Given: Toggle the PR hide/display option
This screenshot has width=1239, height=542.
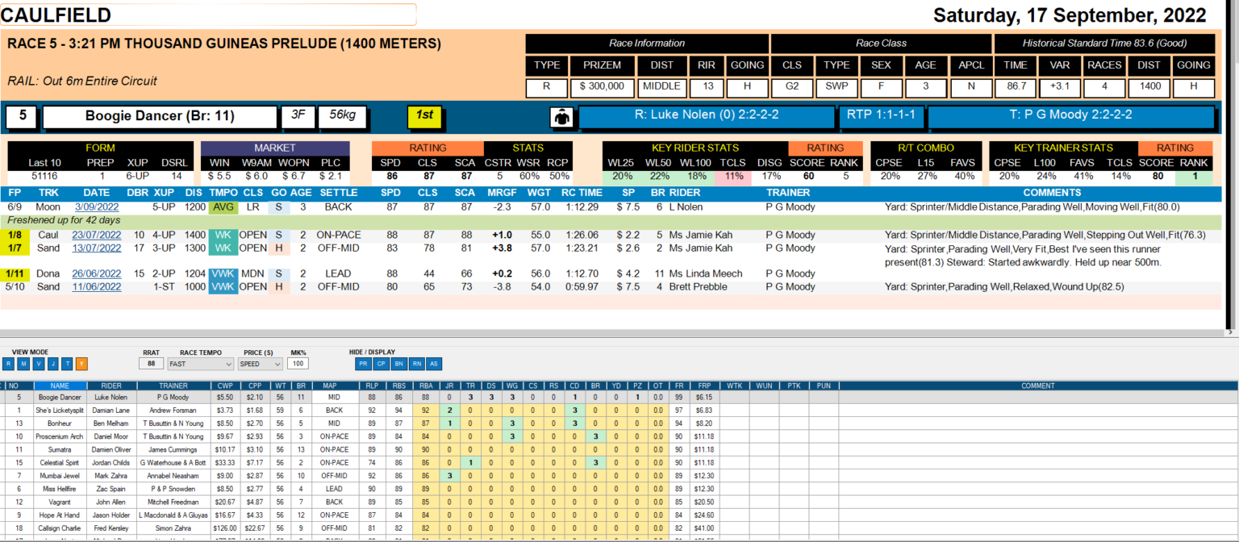Looking at the screenshot, I should [365, 364].
